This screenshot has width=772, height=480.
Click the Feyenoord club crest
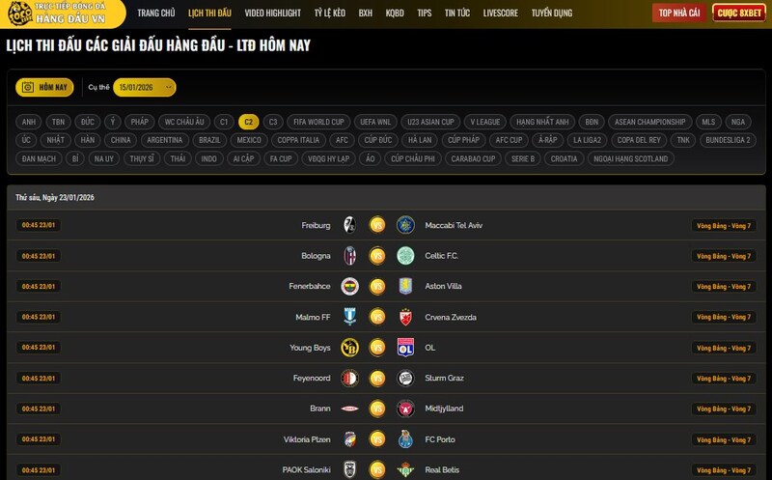point(350,378)
